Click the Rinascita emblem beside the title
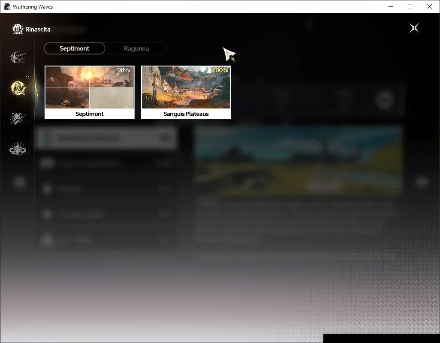This screenshot has width=440, height=343. click(18, 29)
